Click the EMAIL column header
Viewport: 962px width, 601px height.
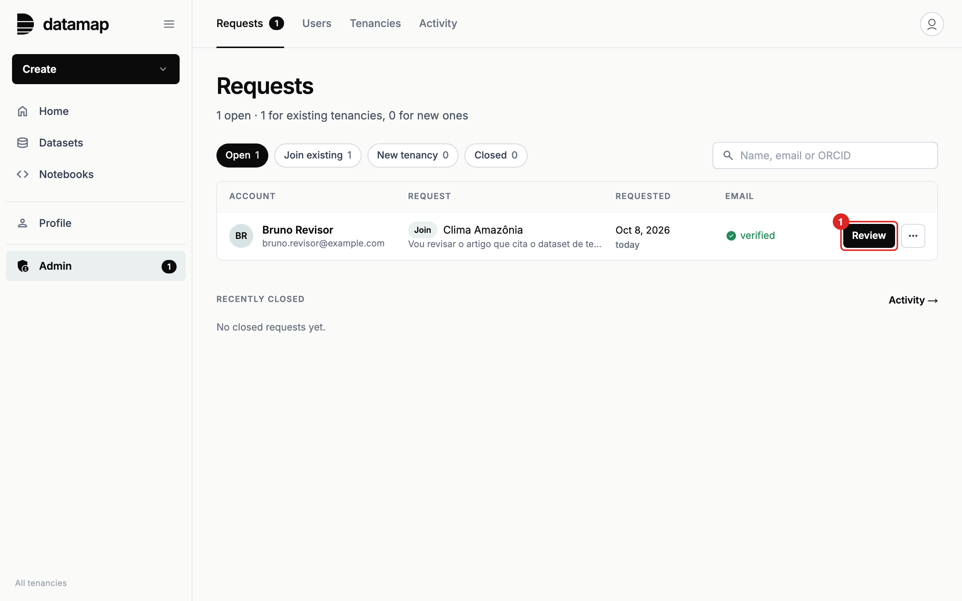pos(739,196)
